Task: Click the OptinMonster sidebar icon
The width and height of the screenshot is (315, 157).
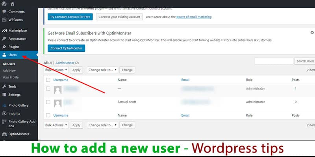Action: (x=4, y=134)
